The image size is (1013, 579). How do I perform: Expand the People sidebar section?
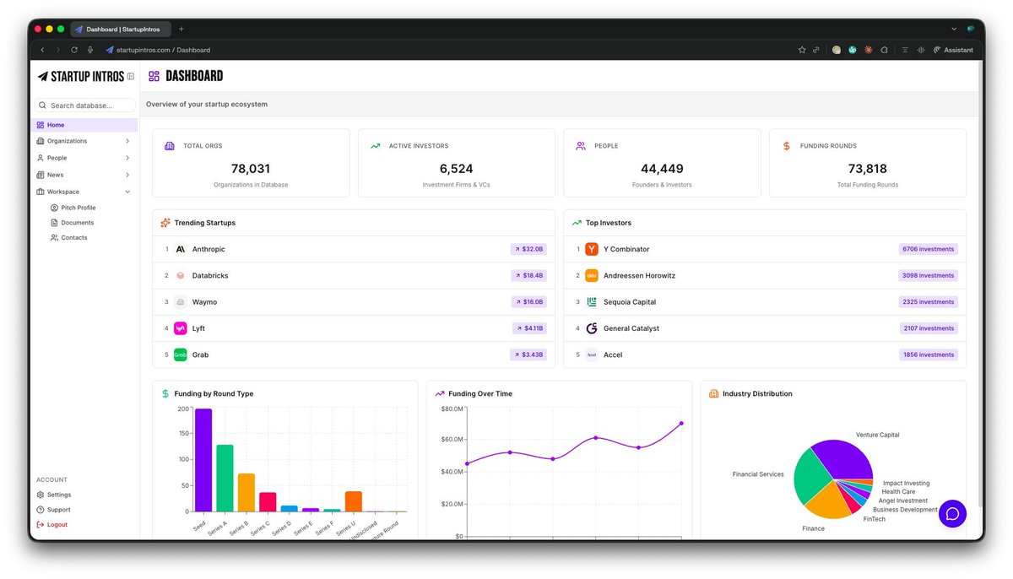coord(127,158)
